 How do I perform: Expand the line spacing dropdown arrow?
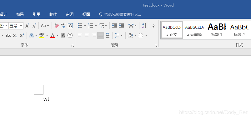coord(122,35)
